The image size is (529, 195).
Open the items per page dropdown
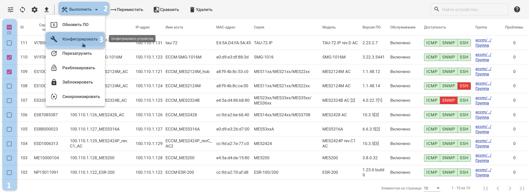[x=432, y=188]
